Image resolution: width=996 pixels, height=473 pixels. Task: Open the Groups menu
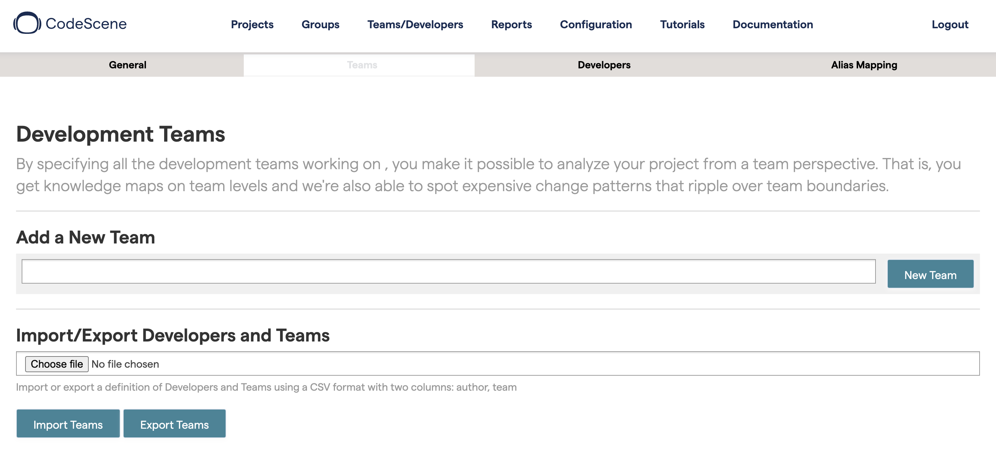tap(320, 24)
